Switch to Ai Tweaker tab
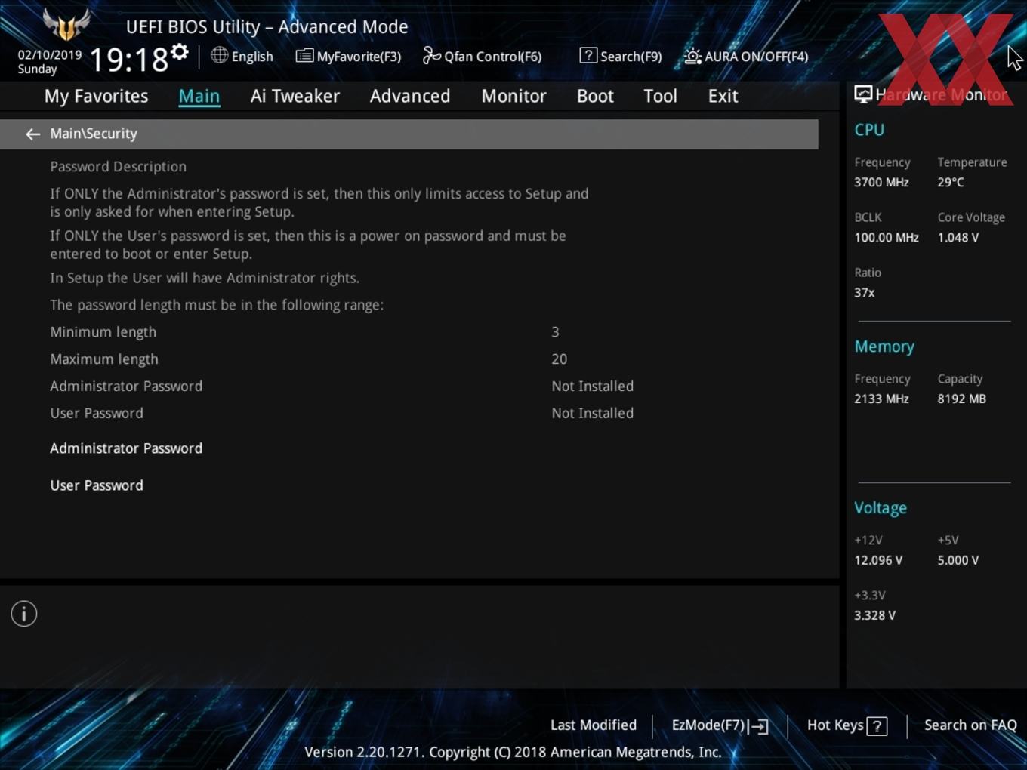 click(295, 96)
